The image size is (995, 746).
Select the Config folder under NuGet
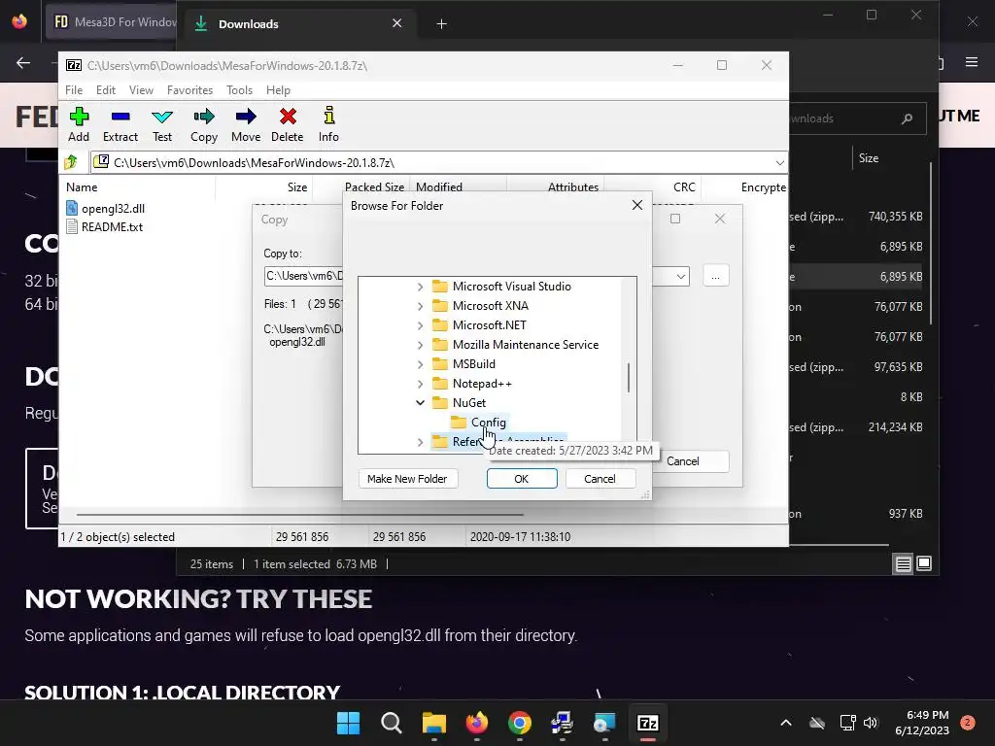488,423
